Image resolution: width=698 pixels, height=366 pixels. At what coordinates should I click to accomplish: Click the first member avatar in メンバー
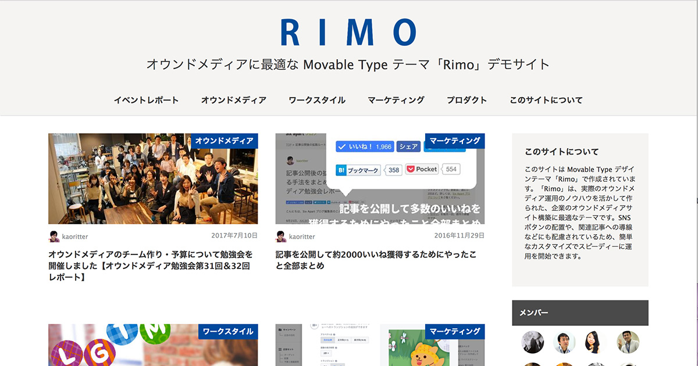coord(533,343)
